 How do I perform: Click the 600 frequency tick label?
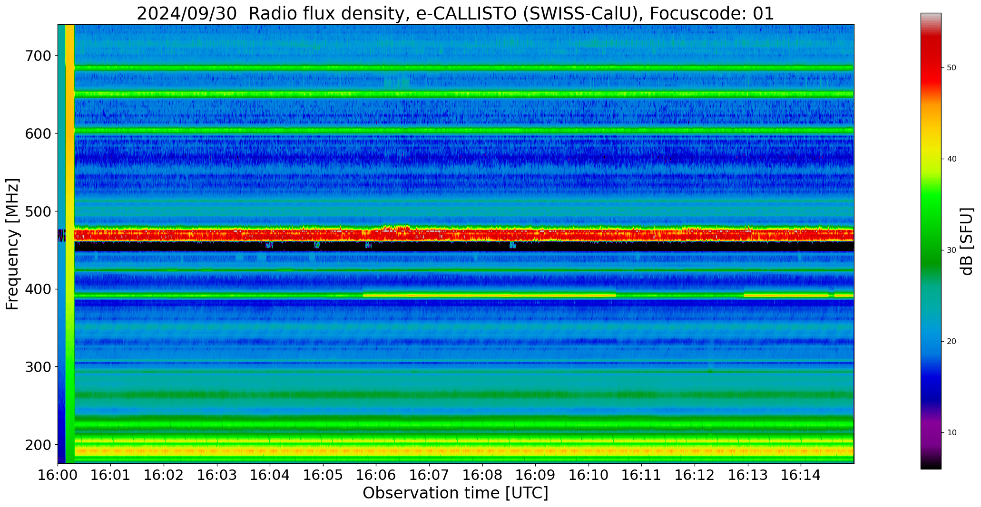point(38,134)
